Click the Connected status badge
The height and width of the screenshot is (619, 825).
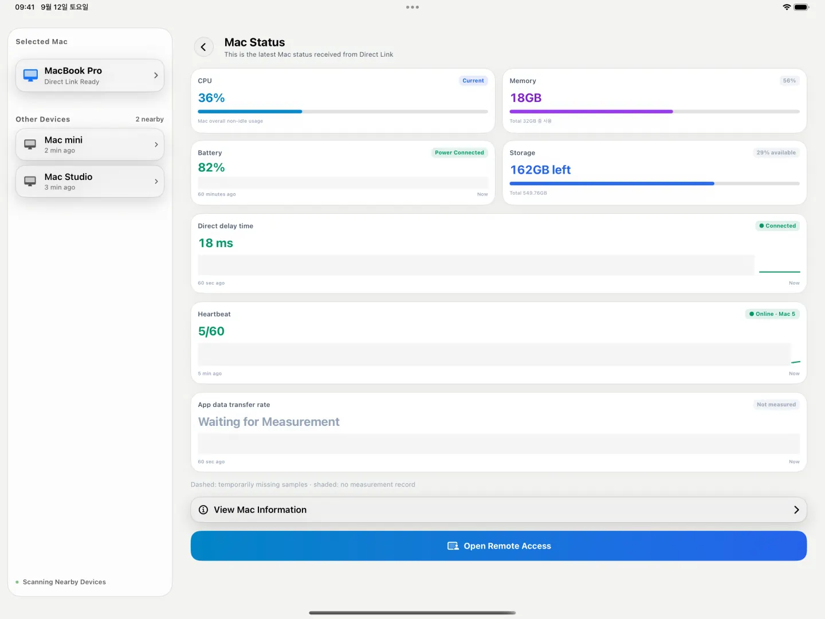pyautogui.click(x=777, y=226)
